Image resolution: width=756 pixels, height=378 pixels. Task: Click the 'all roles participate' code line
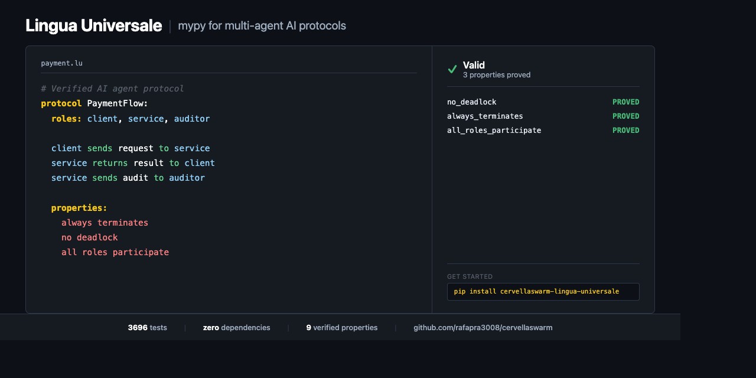pos(115,252)
